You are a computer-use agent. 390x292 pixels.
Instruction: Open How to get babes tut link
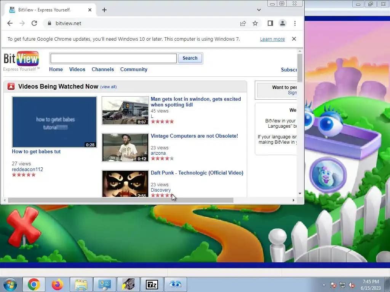(x=36, y=151)
